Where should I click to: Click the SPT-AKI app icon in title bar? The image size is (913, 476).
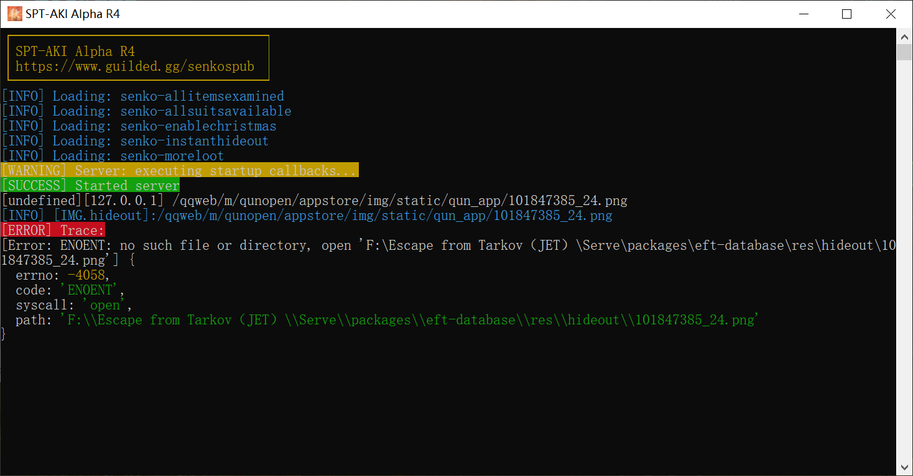[x=14, y=14]
